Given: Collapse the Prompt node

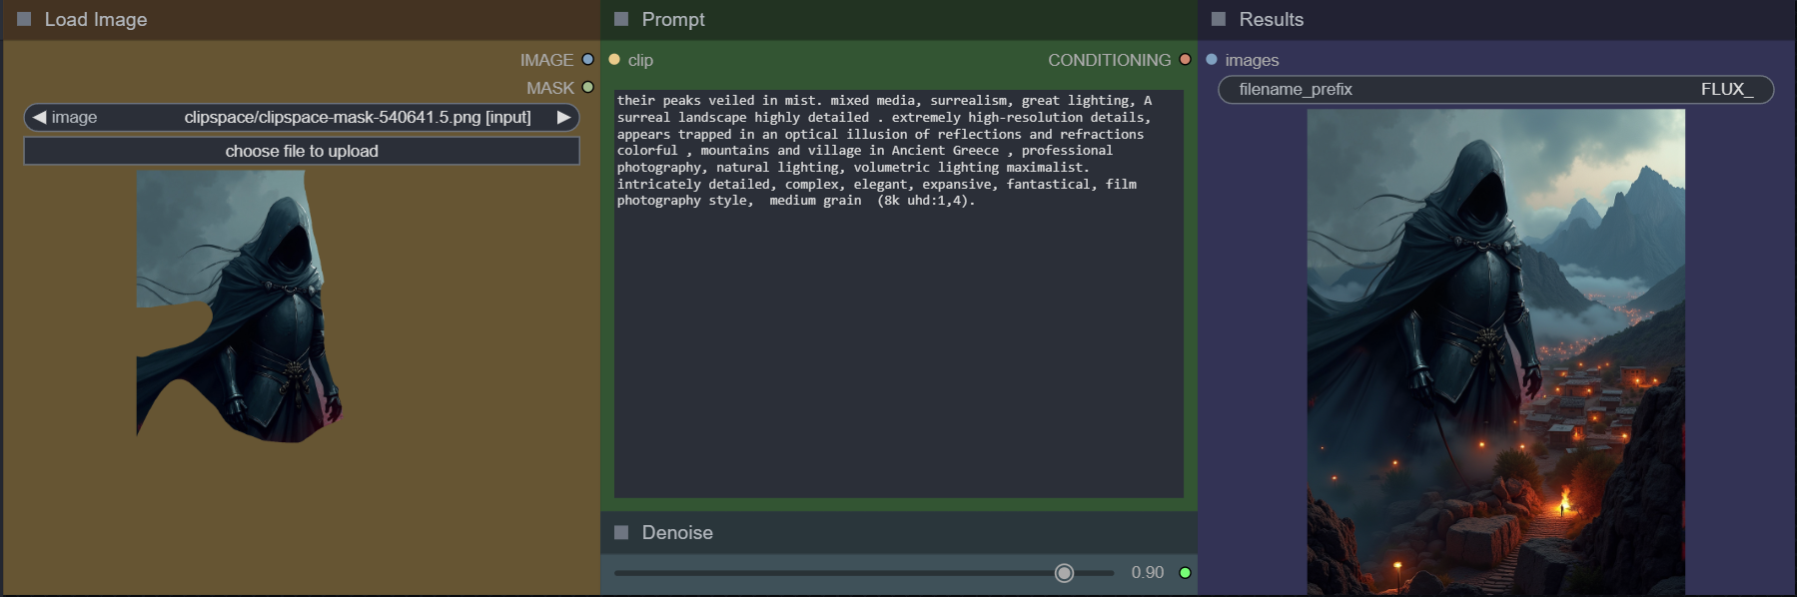Looking at the screenshot, I should 621,19.
